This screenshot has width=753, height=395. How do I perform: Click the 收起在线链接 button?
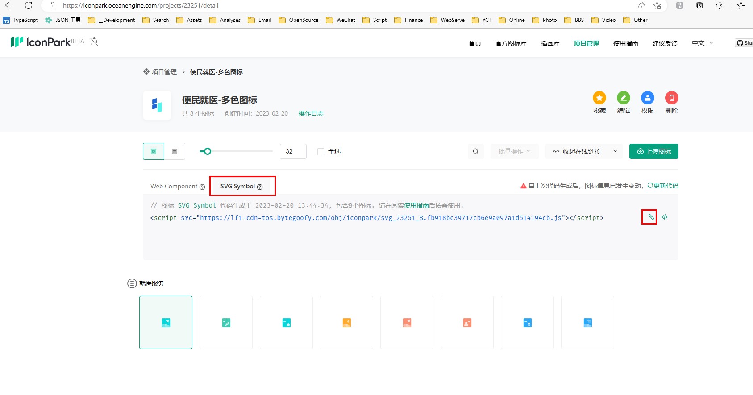pos(577,151)
